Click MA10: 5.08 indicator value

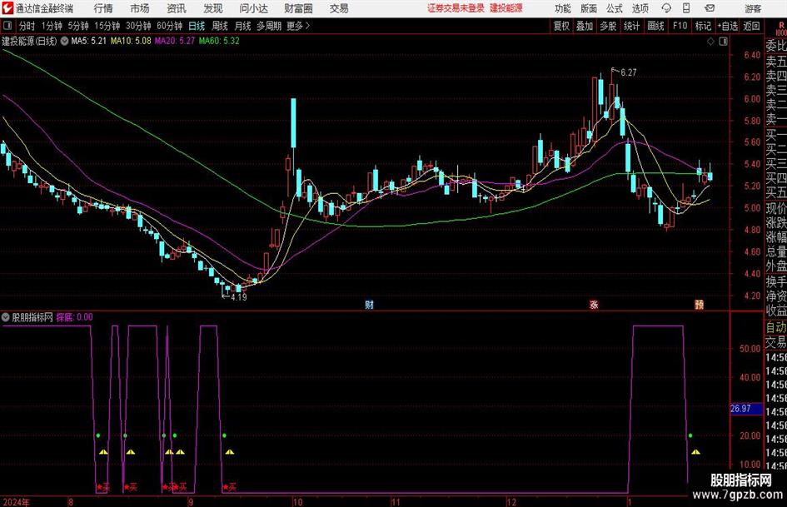click(x=131, y=41)
